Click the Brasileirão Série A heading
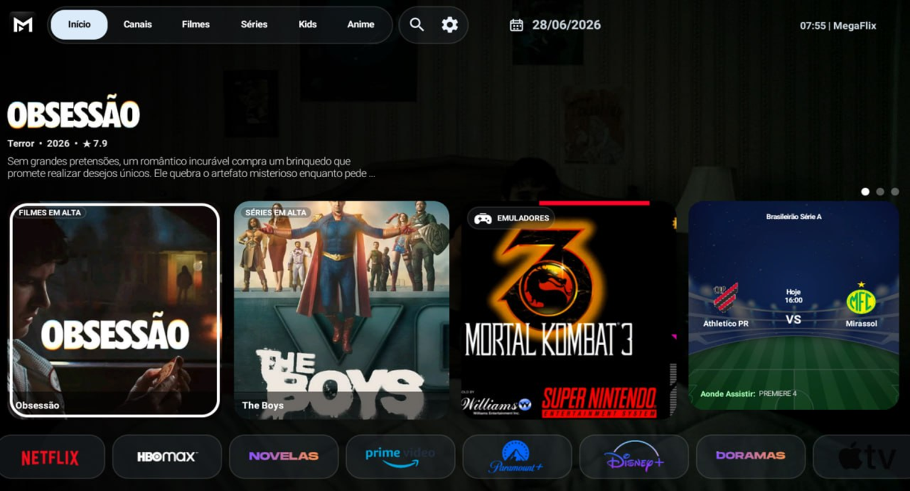 793,216
